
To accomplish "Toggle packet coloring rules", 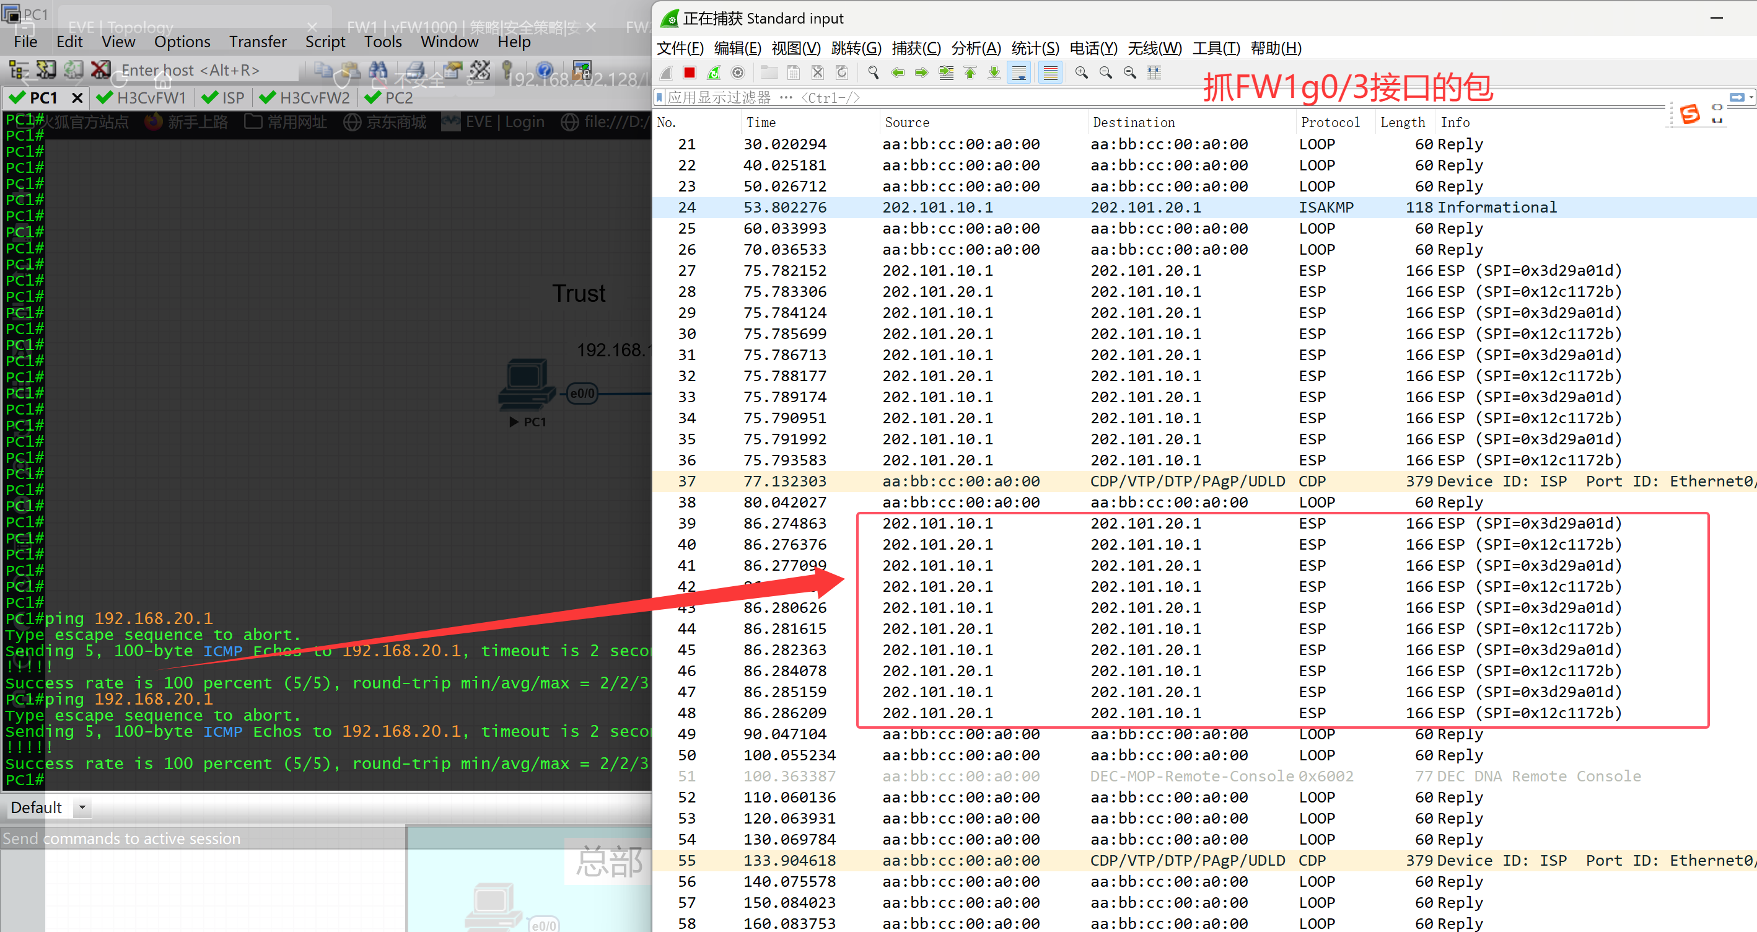I will 1050,73.
